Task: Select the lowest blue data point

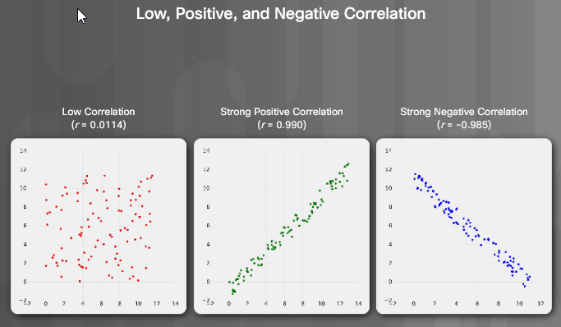Action: [x=525, y=286]
